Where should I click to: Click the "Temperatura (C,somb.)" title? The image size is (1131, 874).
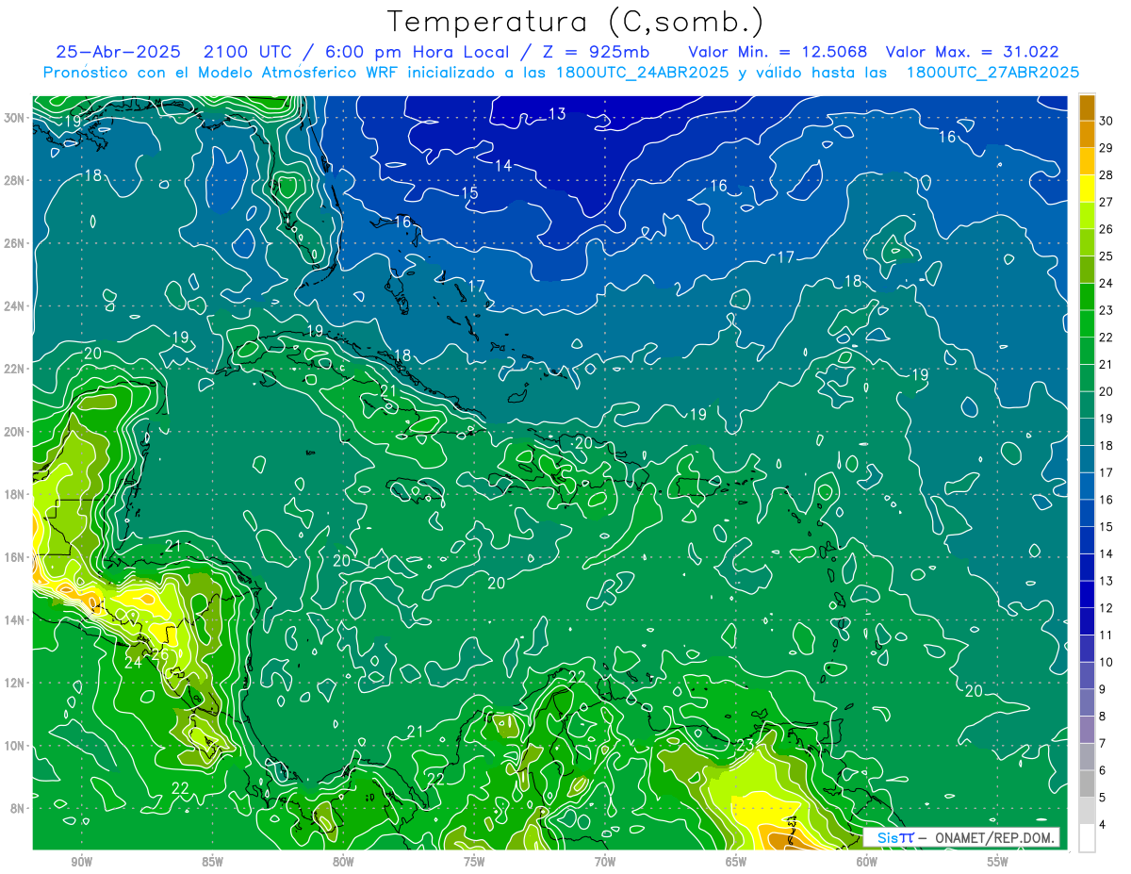(575, 23)
